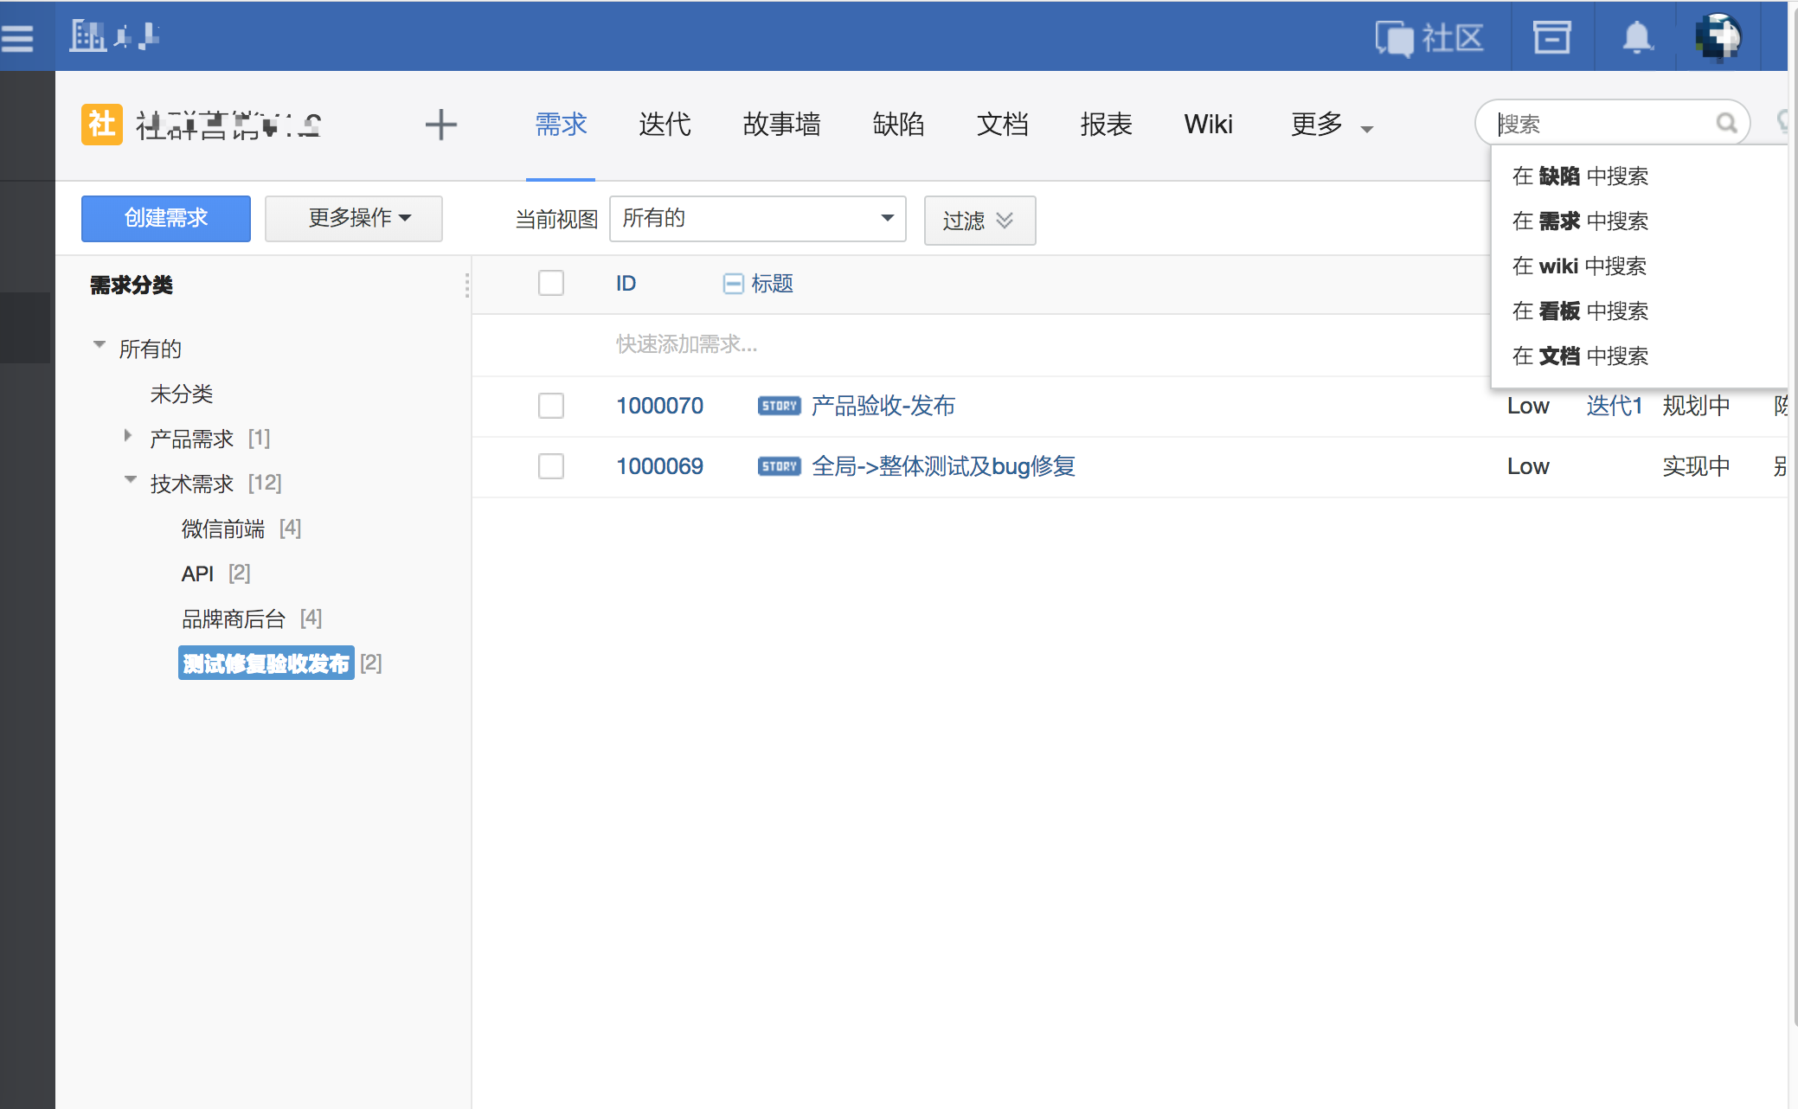Click the archive box icon
This screenshot has width=1798, height=1109.
[x=1551, y=37]
